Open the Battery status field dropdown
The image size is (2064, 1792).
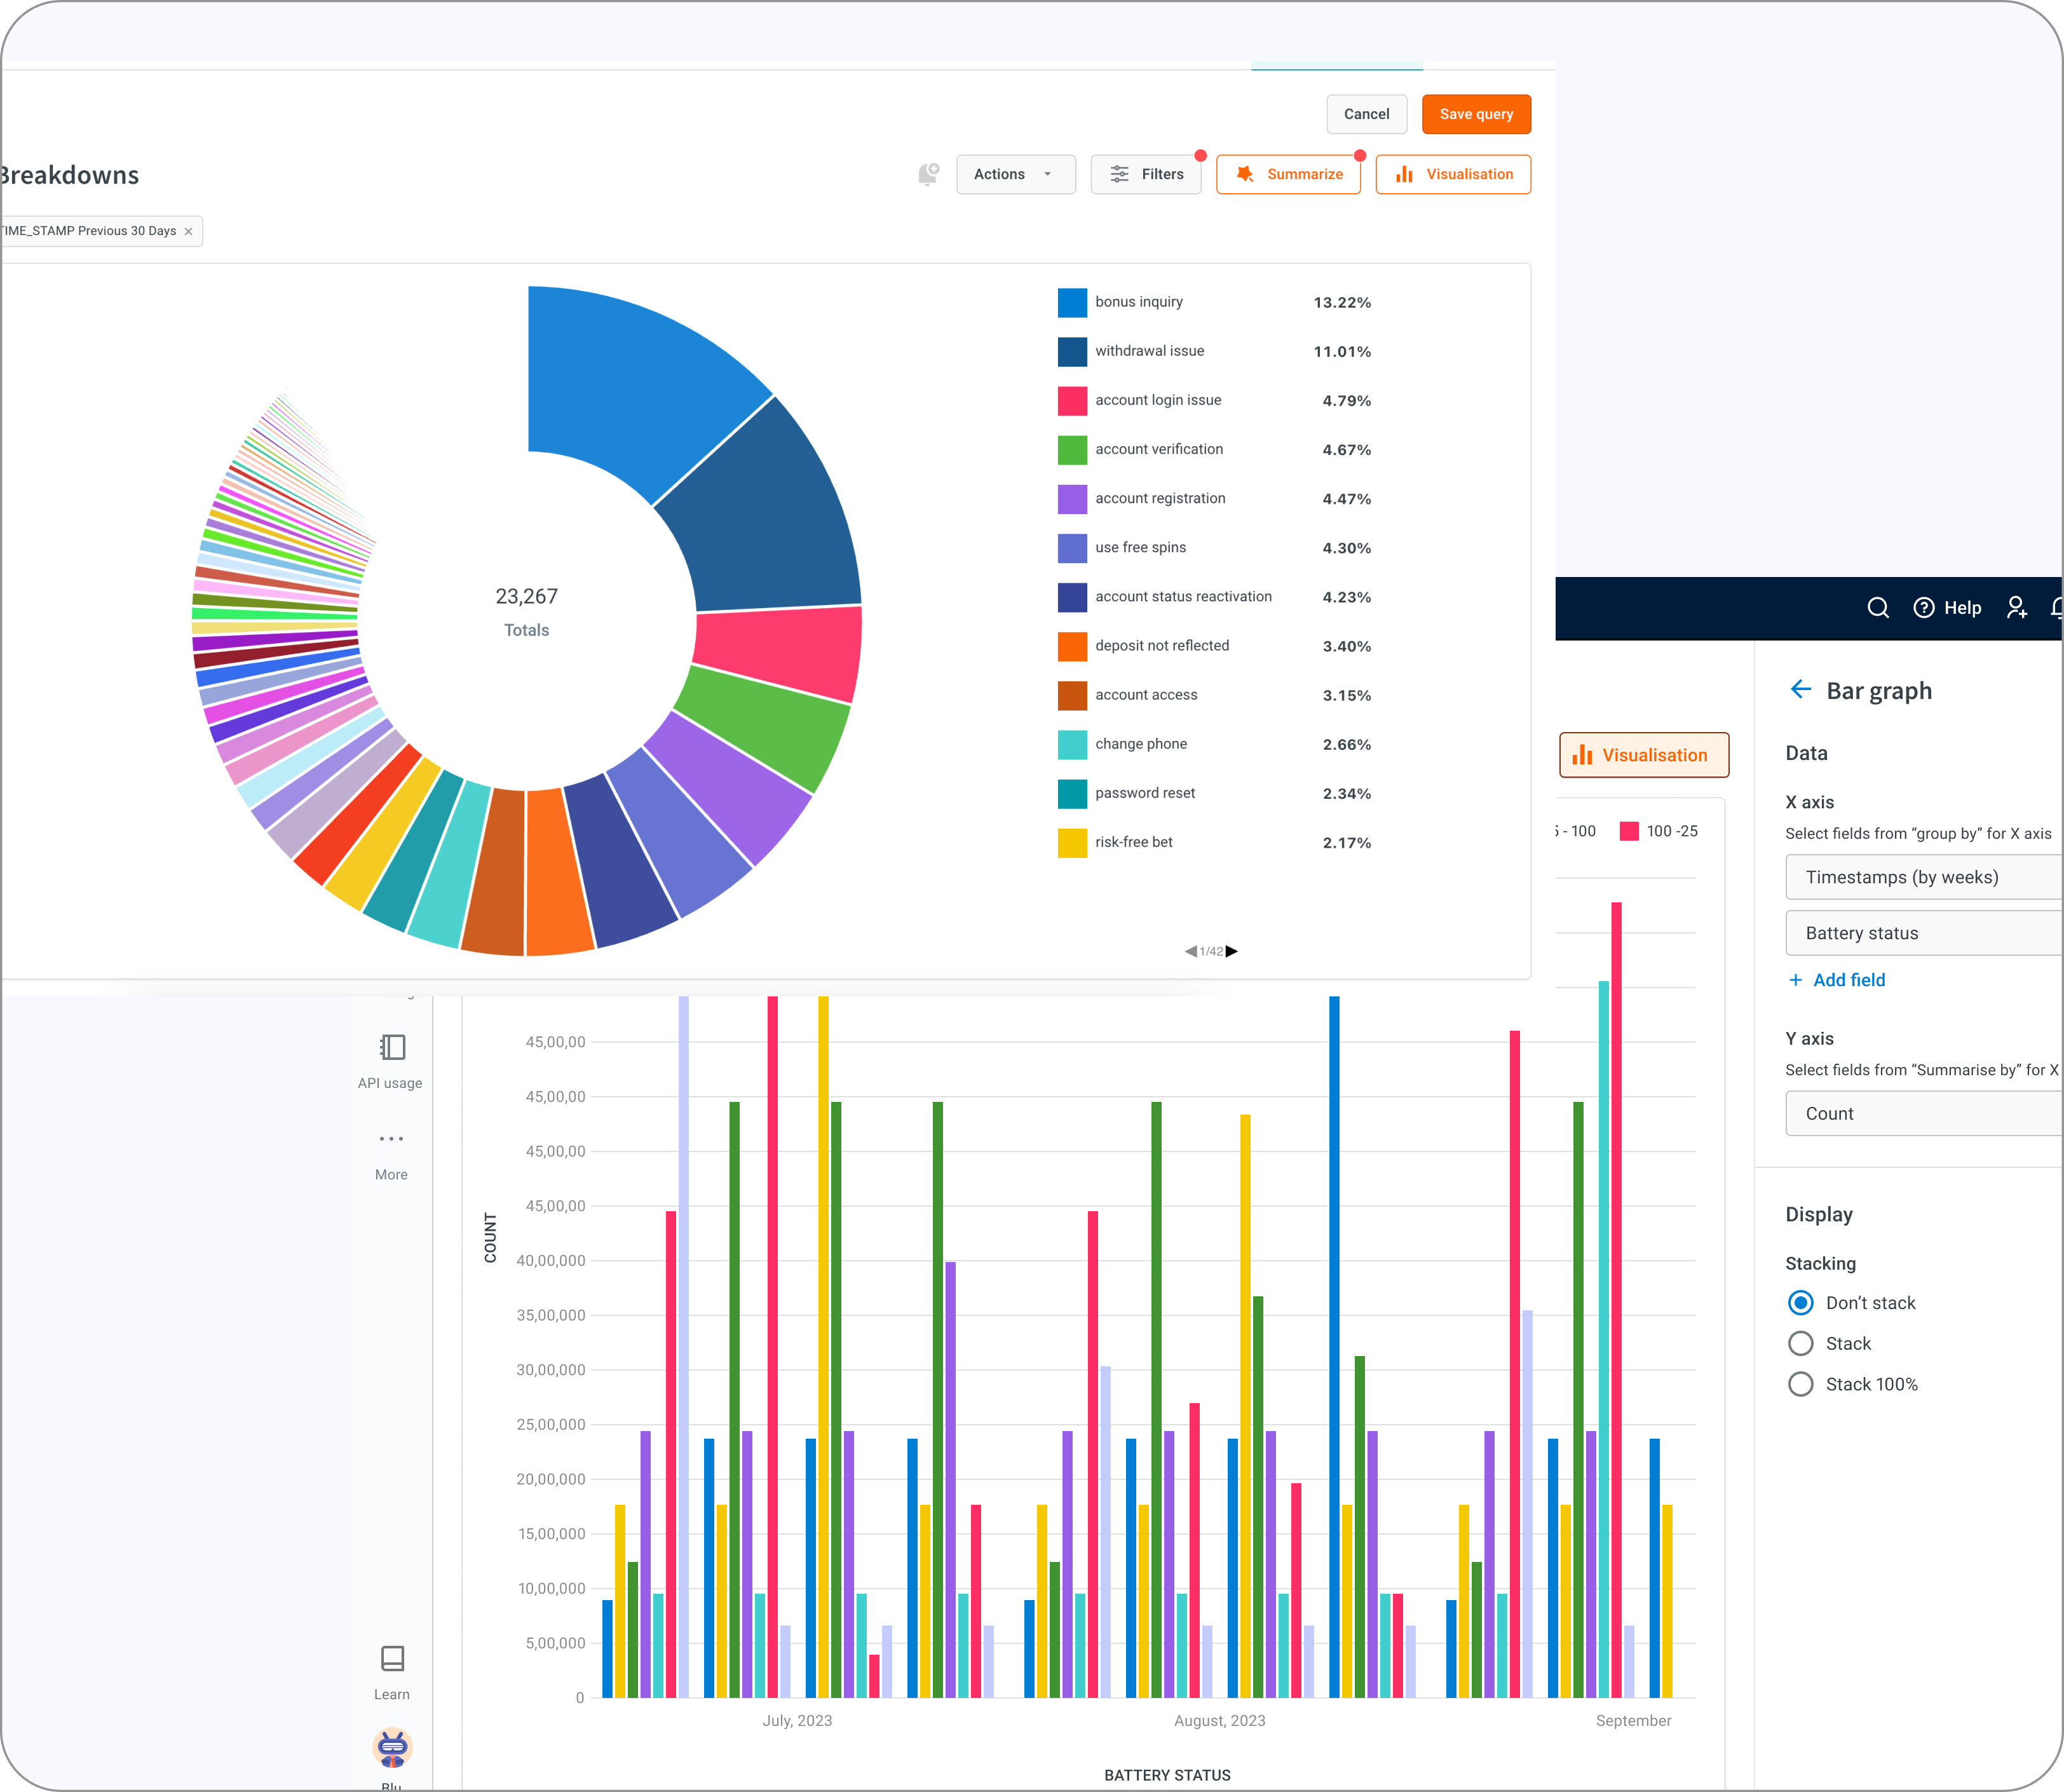1920,933
